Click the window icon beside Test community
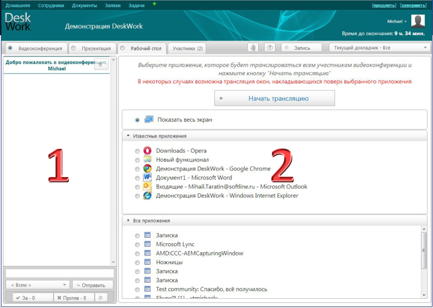Viewport: 433px width, 308px height. 147,289
